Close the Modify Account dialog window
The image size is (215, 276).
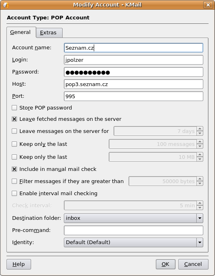point(208,5)
